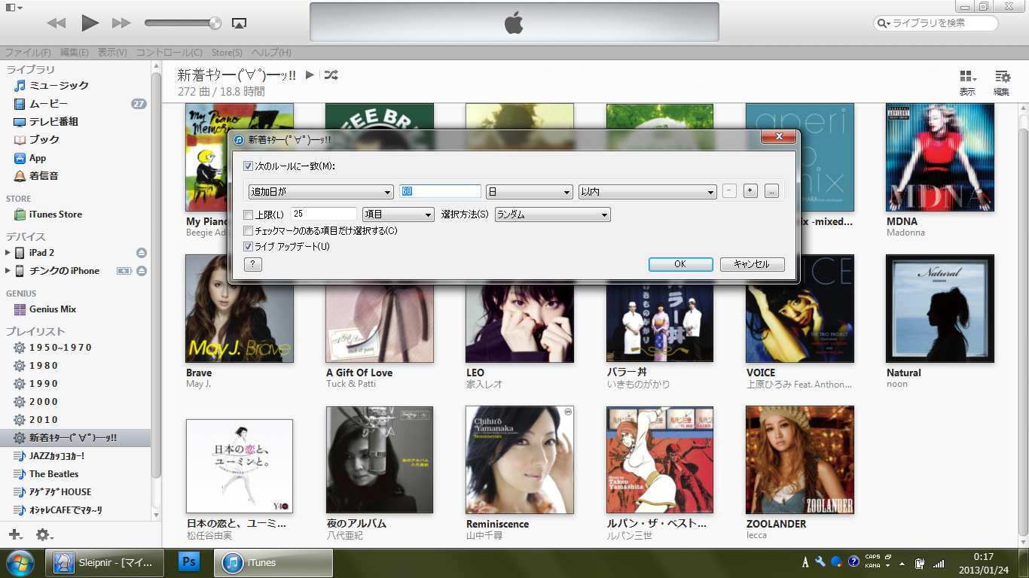Image resolution: width=1029 pixels, height=578 pixels.
Task: Click キャンセル to dismiss the dialog
Action: click(753, 264)
